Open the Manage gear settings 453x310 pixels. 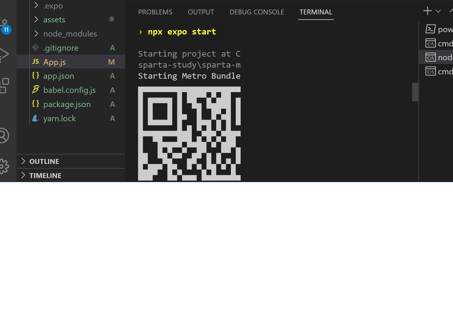[x=4, y=166]
